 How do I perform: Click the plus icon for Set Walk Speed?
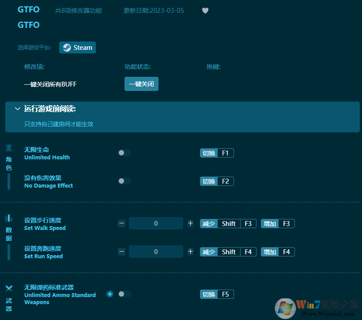point(190,223)
